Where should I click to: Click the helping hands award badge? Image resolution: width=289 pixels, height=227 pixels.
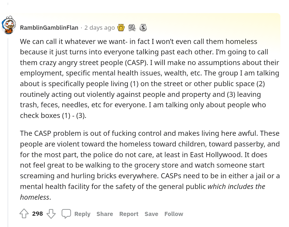[132, 28]
